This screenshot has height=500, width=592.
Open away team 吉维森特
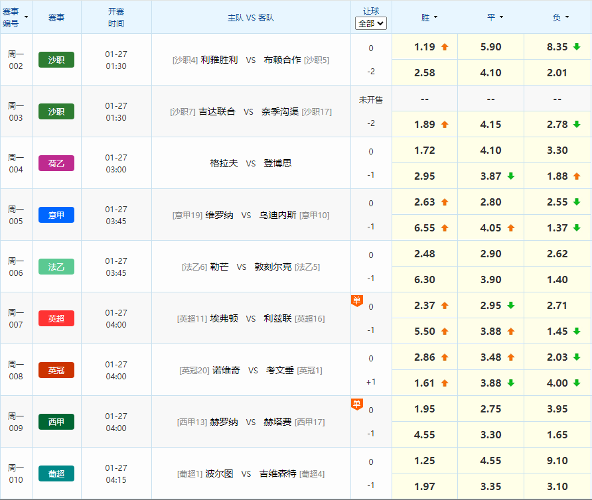[x=278, y=473]
